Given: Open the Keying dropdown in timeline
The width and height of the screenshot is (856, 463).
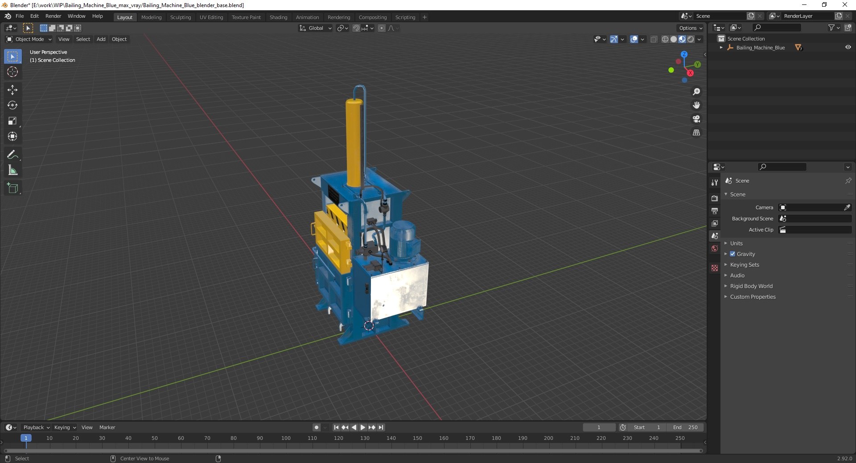Looking at the screenshot, I should tap(65, 427).
